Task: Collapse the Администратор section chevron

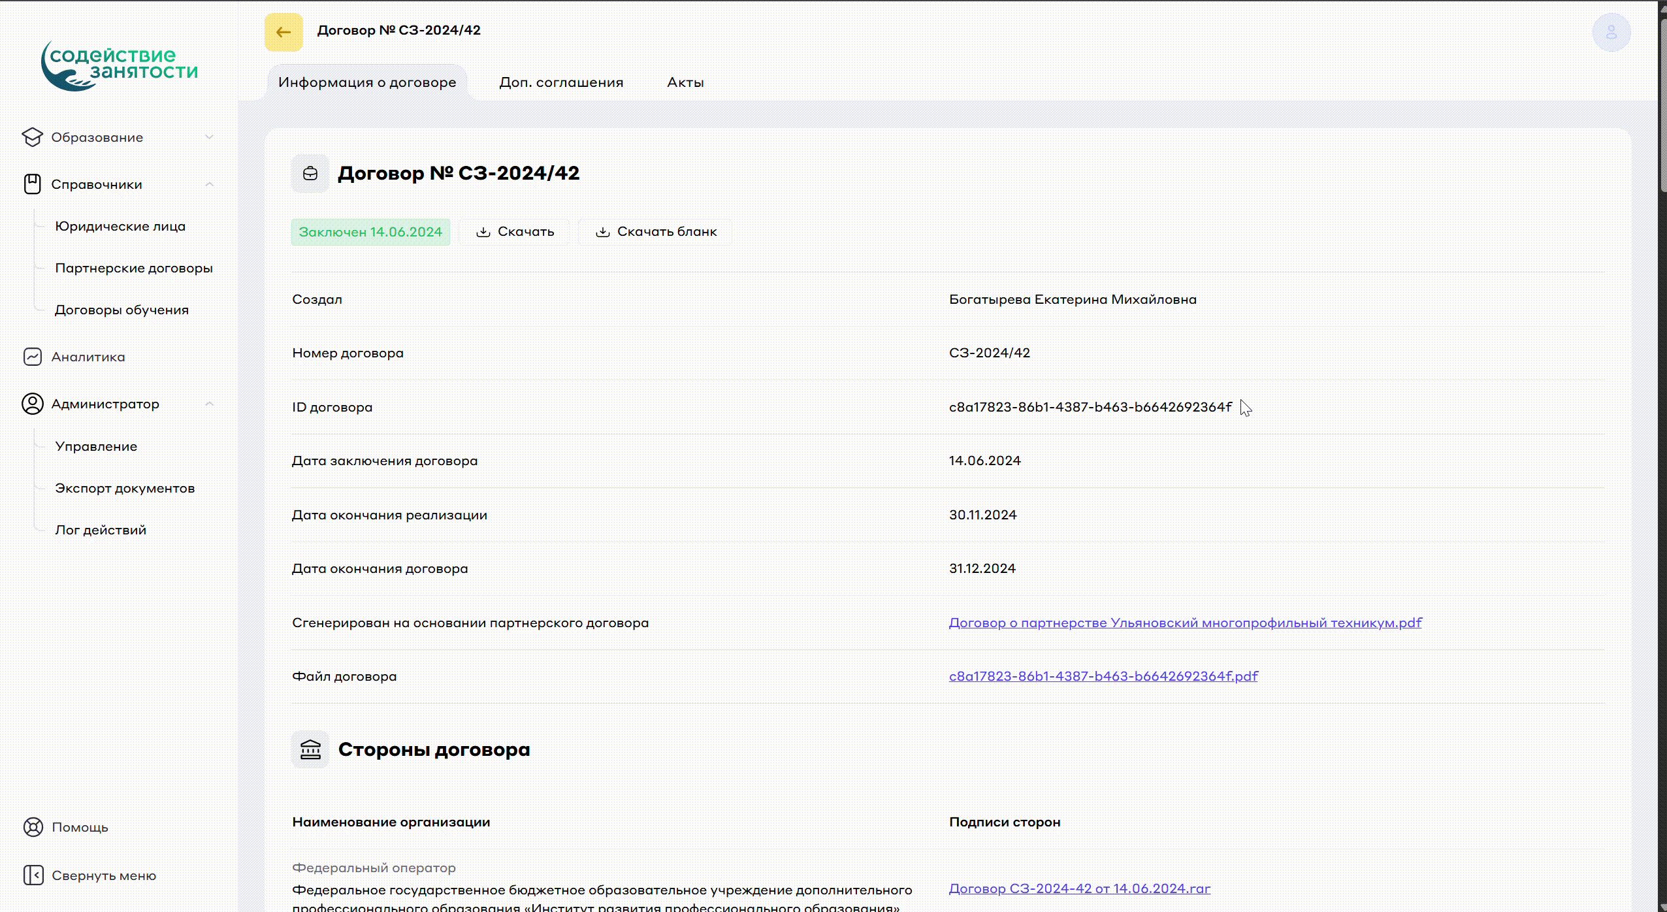Action: point(209,404)
